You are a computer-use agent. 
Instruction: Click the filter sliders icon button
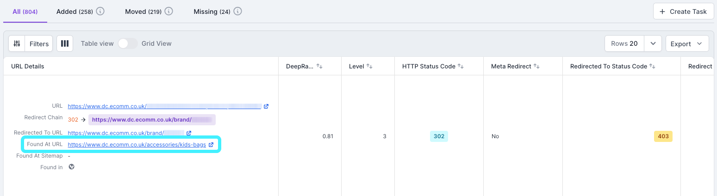pyautogui.click(x=17, y=44)
